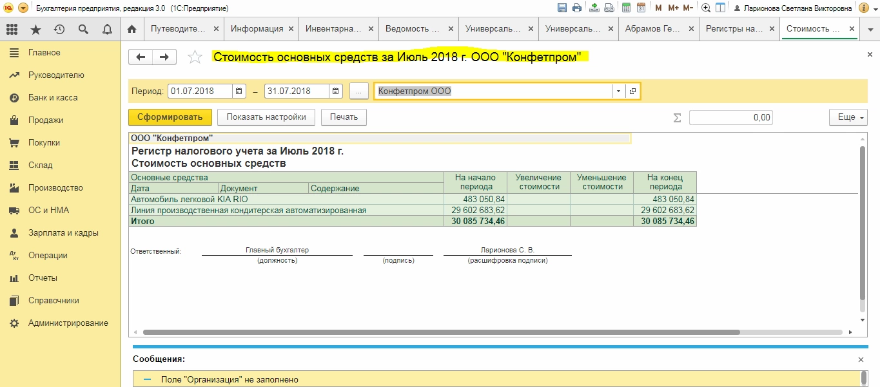Switch to the Информация tab

pos(257,29)
